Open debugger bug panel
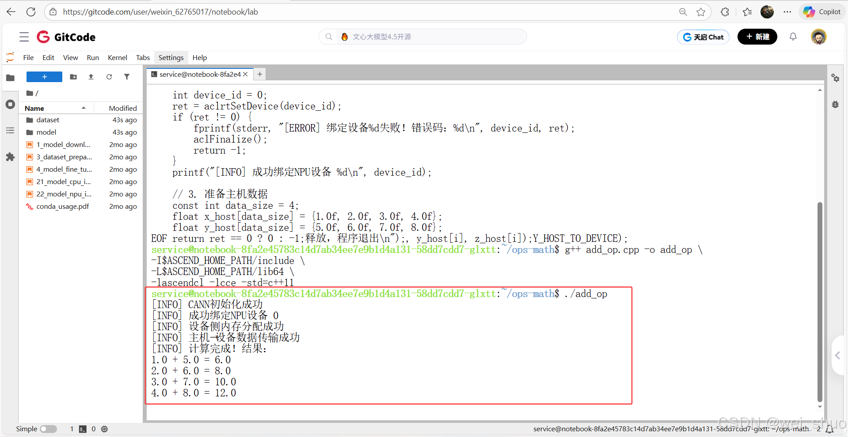 (835, 105)
